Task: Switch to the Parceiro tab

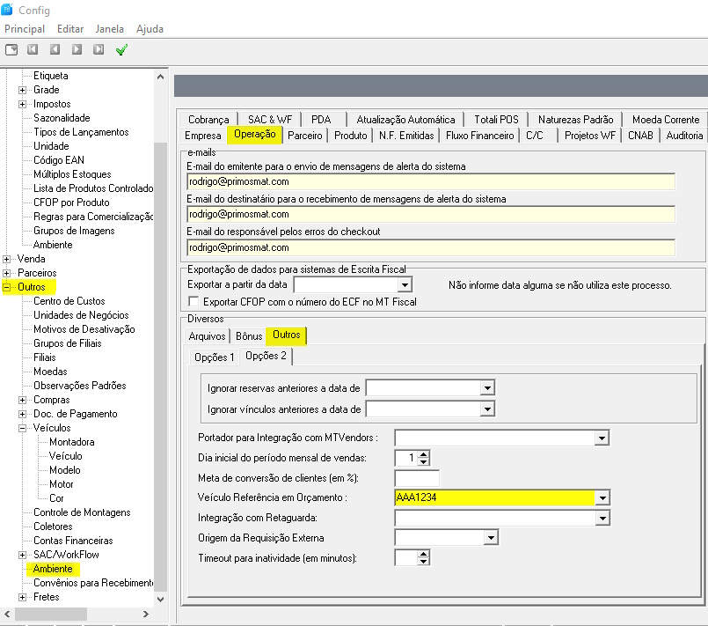Action: click(x=305, y=136)
